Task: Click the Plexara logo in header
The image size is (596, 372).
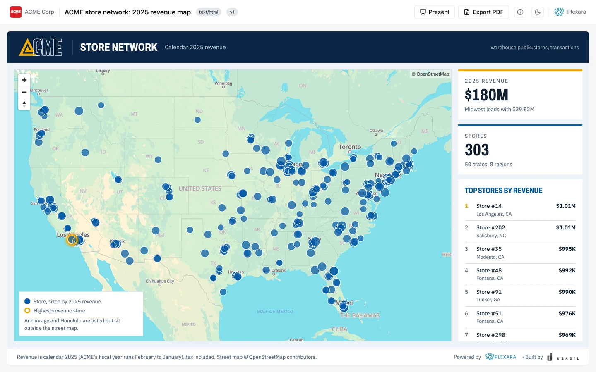Action: pyautogui.click(x=570, y=12)
